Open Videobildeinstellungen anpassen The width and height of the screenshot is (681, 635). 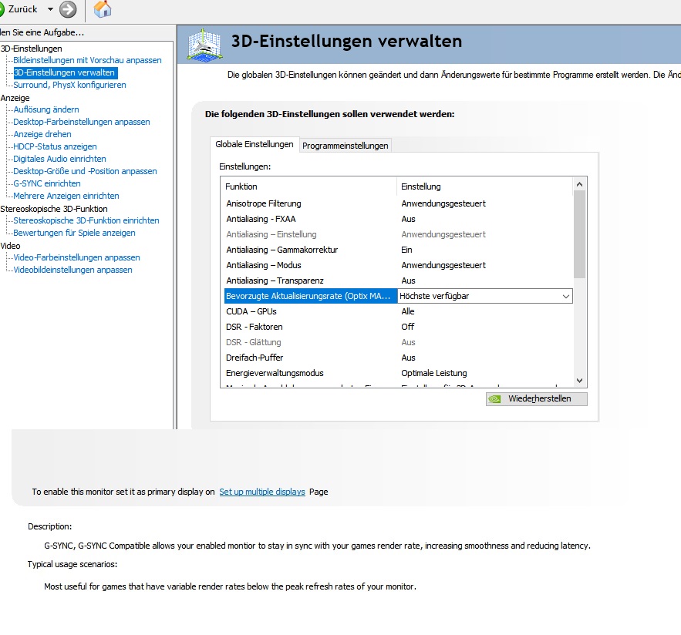pos(72,270)
